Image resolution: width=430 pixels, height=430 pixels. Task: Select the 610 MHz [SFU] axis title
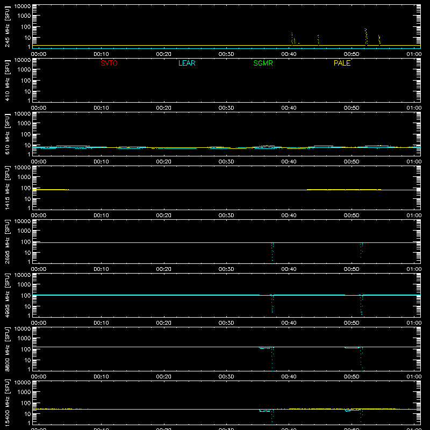pos(7,134)
